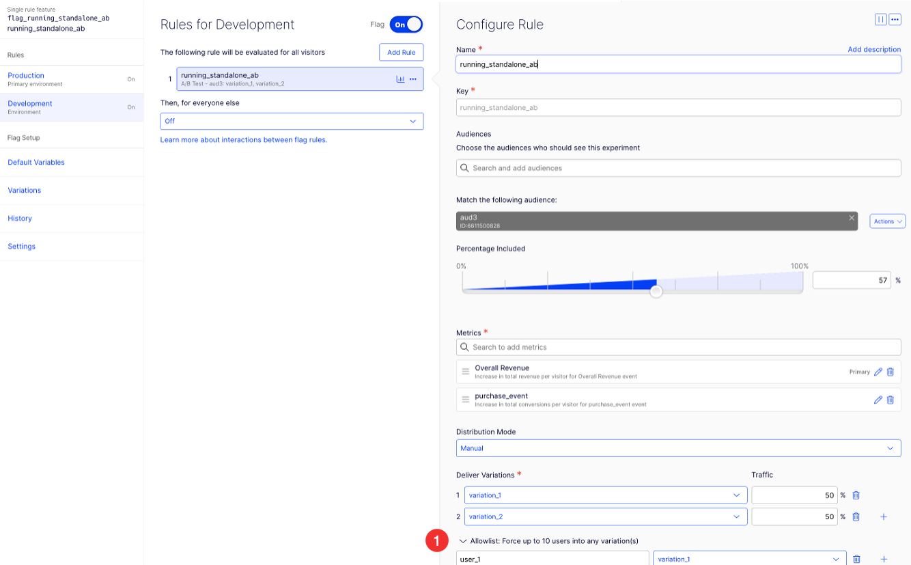Open the variation_2 deliver variation dropdown
Screen dimensions: 911x565
point(606,516)
